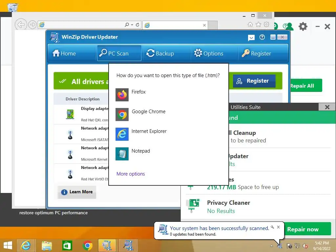
Task: Open the Windows Start button
Action: [x=8, y=245]
